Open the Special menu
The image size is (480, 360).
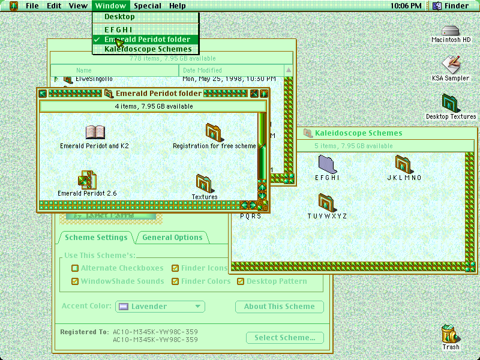[x=148, y=6]
